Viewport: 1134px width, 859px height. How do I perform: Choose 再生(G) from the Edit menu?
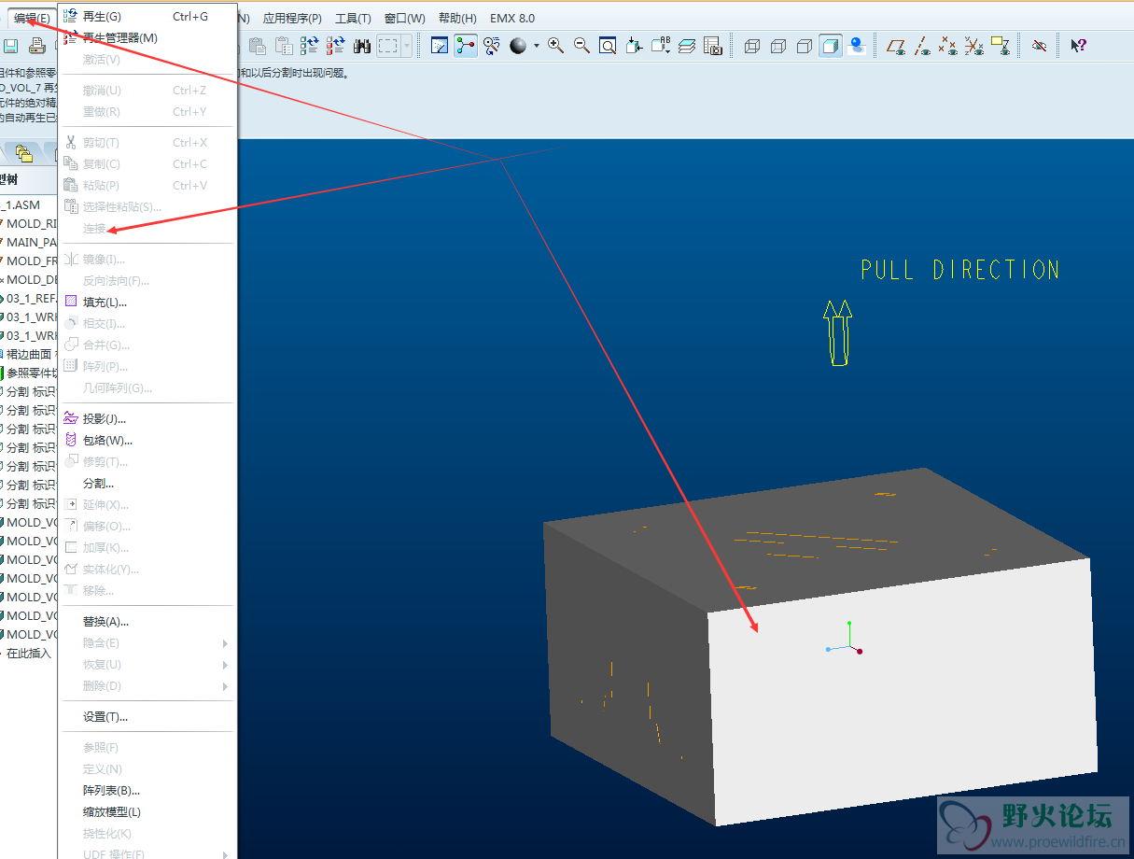(147, 17)
